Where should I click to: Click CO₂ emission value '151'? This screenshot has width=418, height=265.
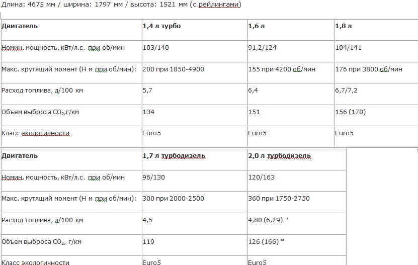tap(254, 112)
